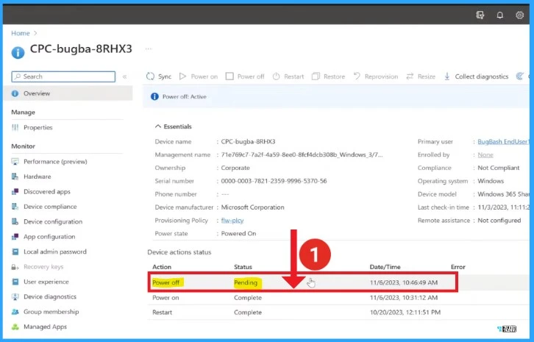Open the settings gear icon
Viewport: 534px width, 342px height.
pos(519,15)
